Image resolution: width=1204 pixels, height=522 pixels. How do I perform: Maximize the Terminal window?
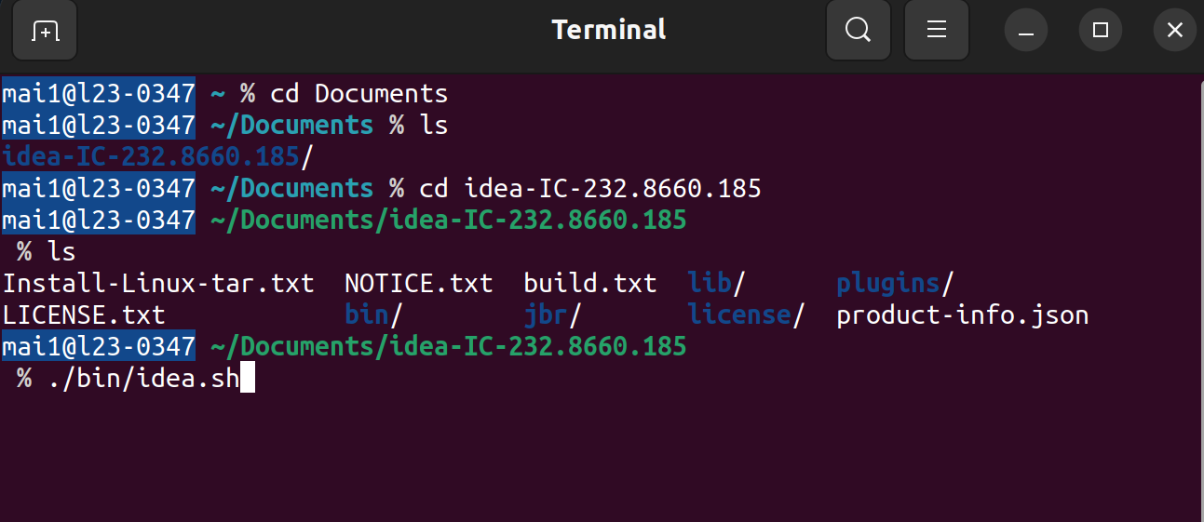[x=1101, y=31]
